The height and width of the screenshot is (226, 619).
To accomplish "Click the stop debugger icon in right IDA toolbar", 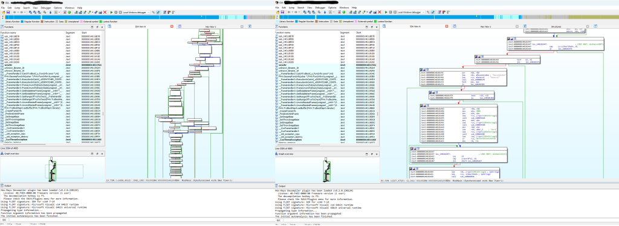I will pyautogui.click(x=395, y=12).
